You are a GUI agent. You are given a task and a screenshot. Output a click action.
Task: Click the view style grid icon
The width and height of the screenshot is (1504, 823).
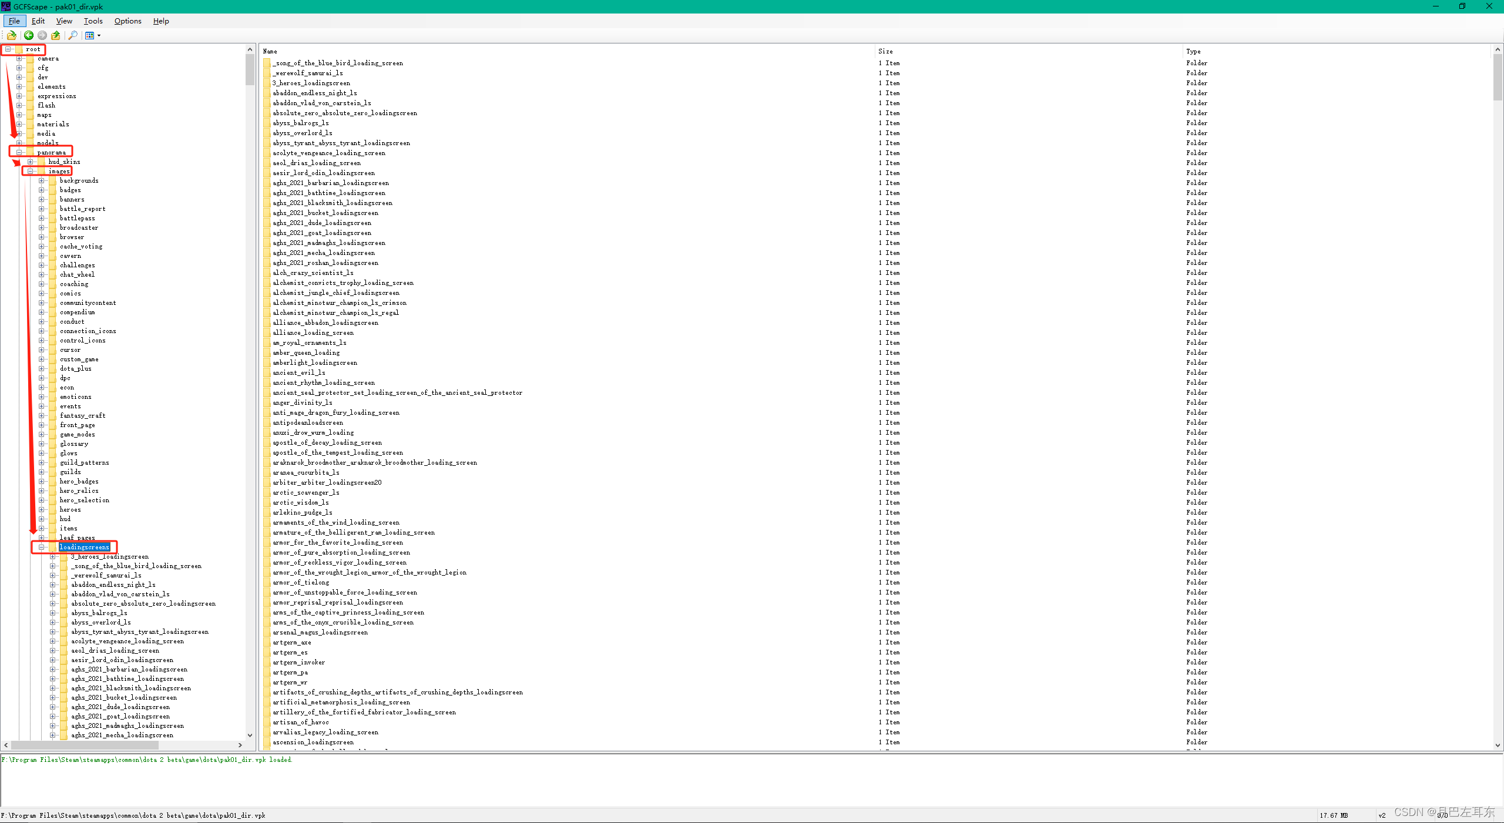click(x=90, y=35)
